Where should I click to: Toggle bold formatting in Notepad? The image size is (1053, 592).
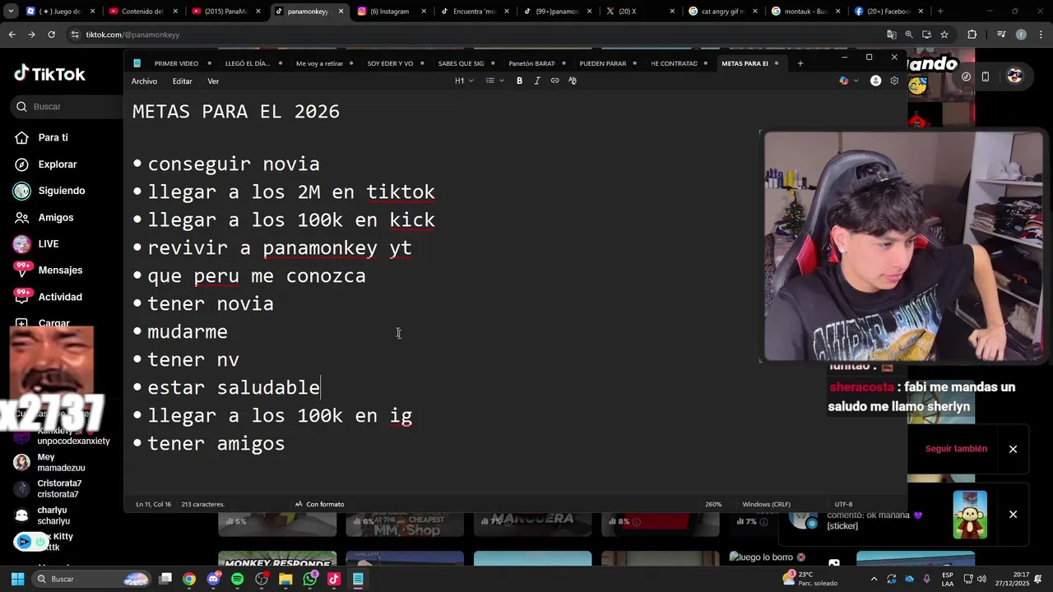[519, 81]
